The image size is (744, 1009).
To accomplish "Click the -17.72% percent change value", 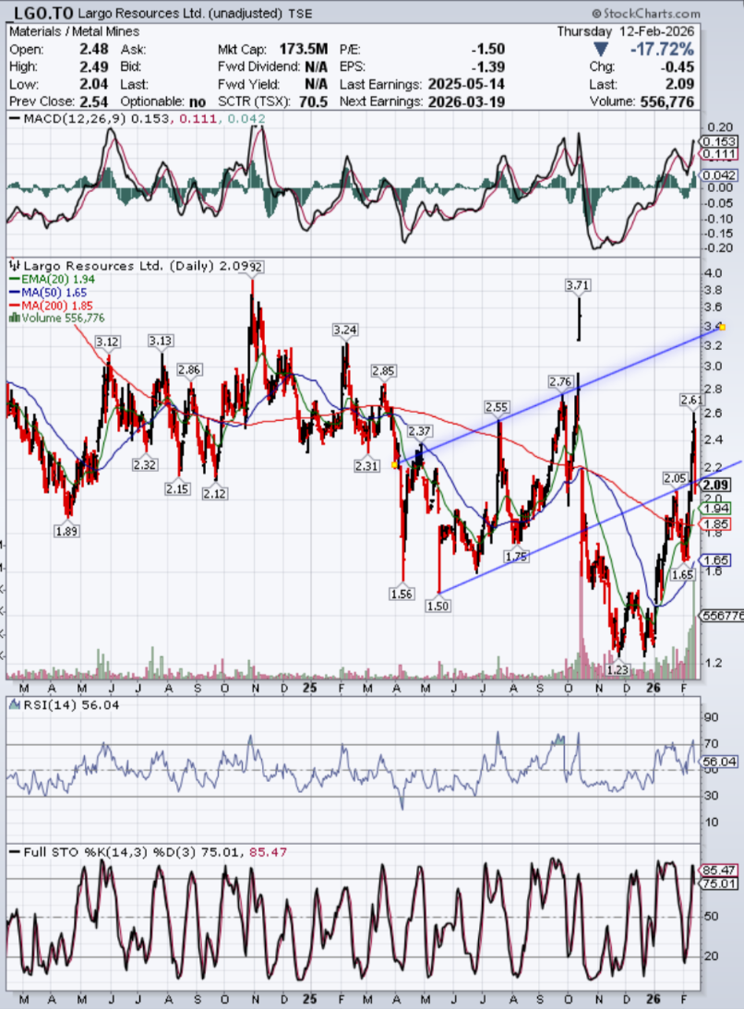I will point(662,50).
